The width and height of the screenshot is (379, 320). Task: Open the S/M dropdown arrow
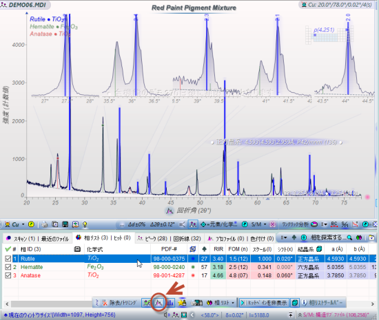click(x=265, y=224)
